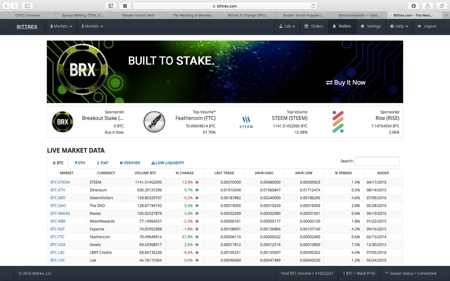Add a new tab with plus icon
Viewport: 450px width, 281px height.
tap(446, 15)
